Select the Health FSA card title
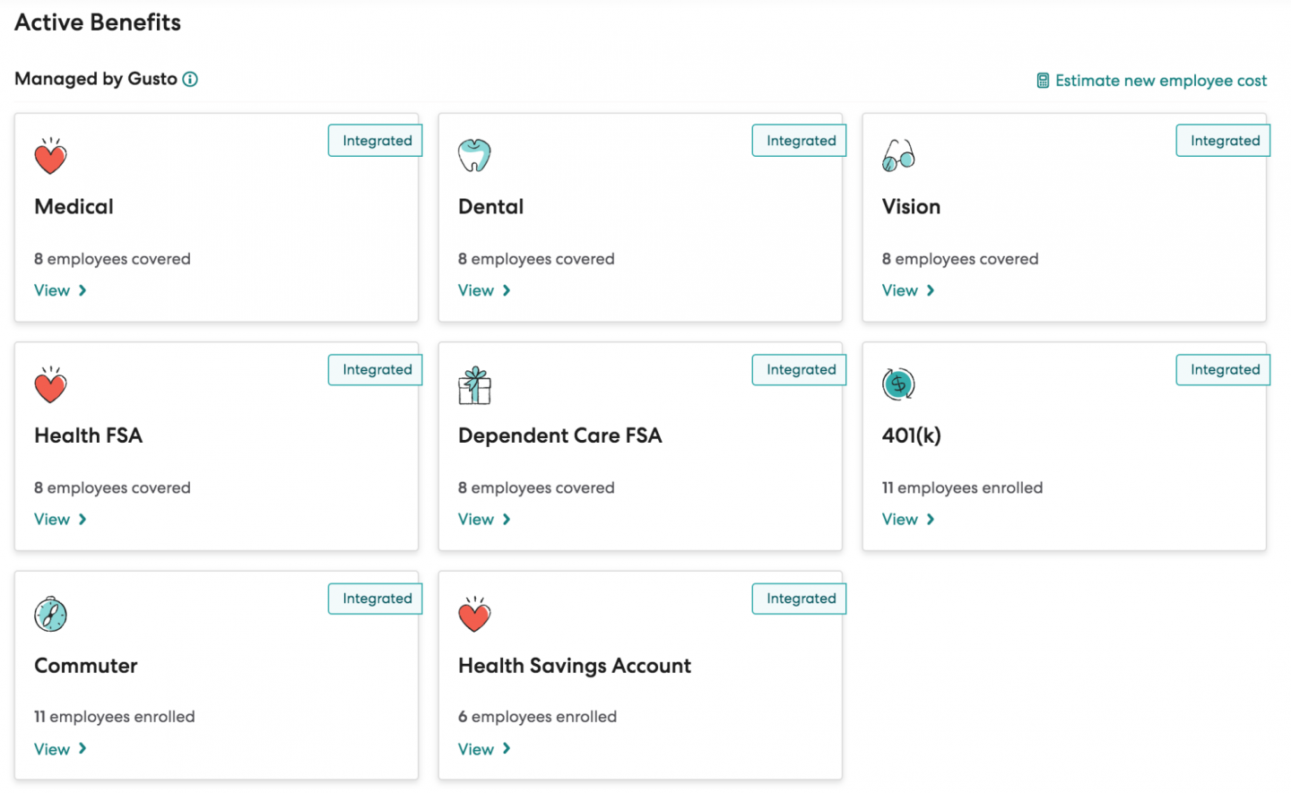Screen dimensions: 1291x793 [88, 435]
